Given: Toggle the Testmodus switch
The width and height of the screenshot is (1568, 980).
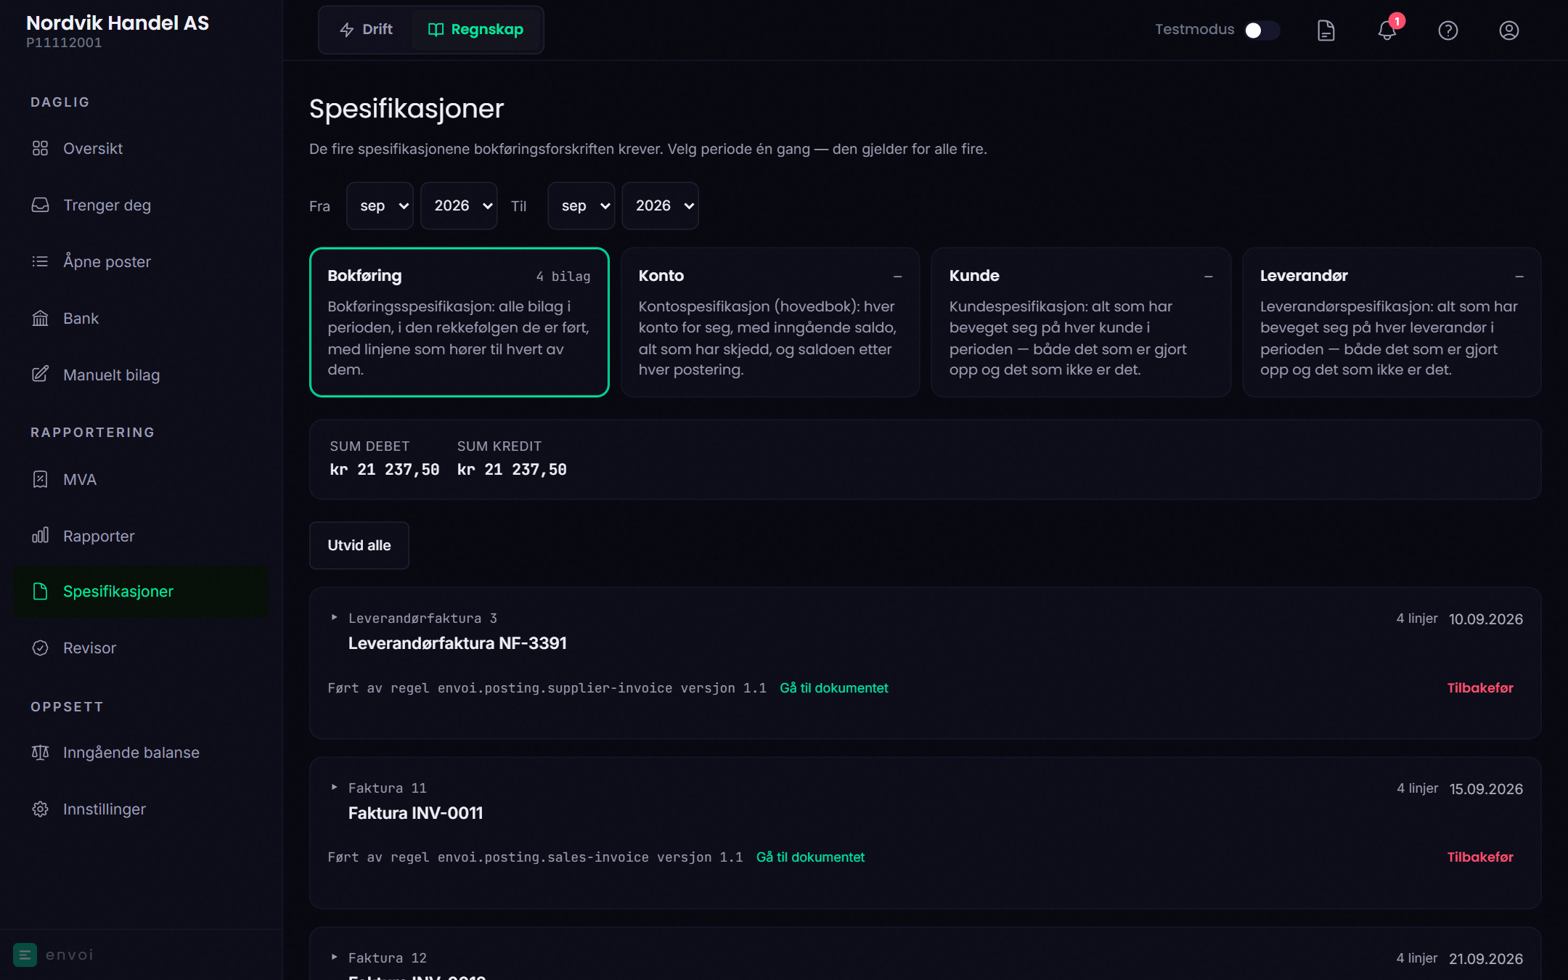Looking at the screenshot, I should [x=1262, y=30].
